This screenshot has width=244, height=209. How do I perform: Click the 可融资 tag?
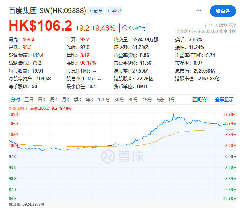click(x=96, y=11)
